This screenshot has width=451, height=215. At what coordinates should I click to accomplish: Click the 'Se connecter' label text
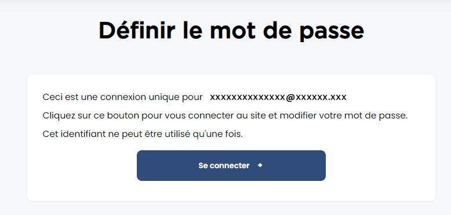224,165
